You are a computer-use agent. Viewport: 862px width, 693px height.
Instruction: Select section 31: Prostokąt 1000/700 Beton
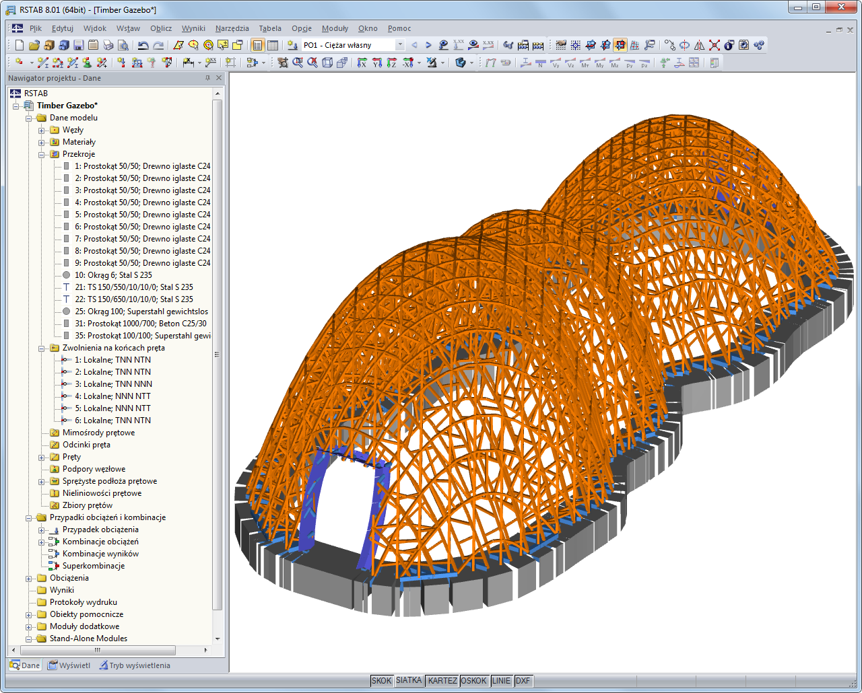[x=140, y=324]
